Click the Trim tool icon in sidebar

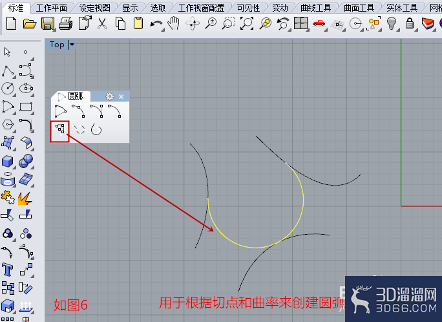click(7, 215)
